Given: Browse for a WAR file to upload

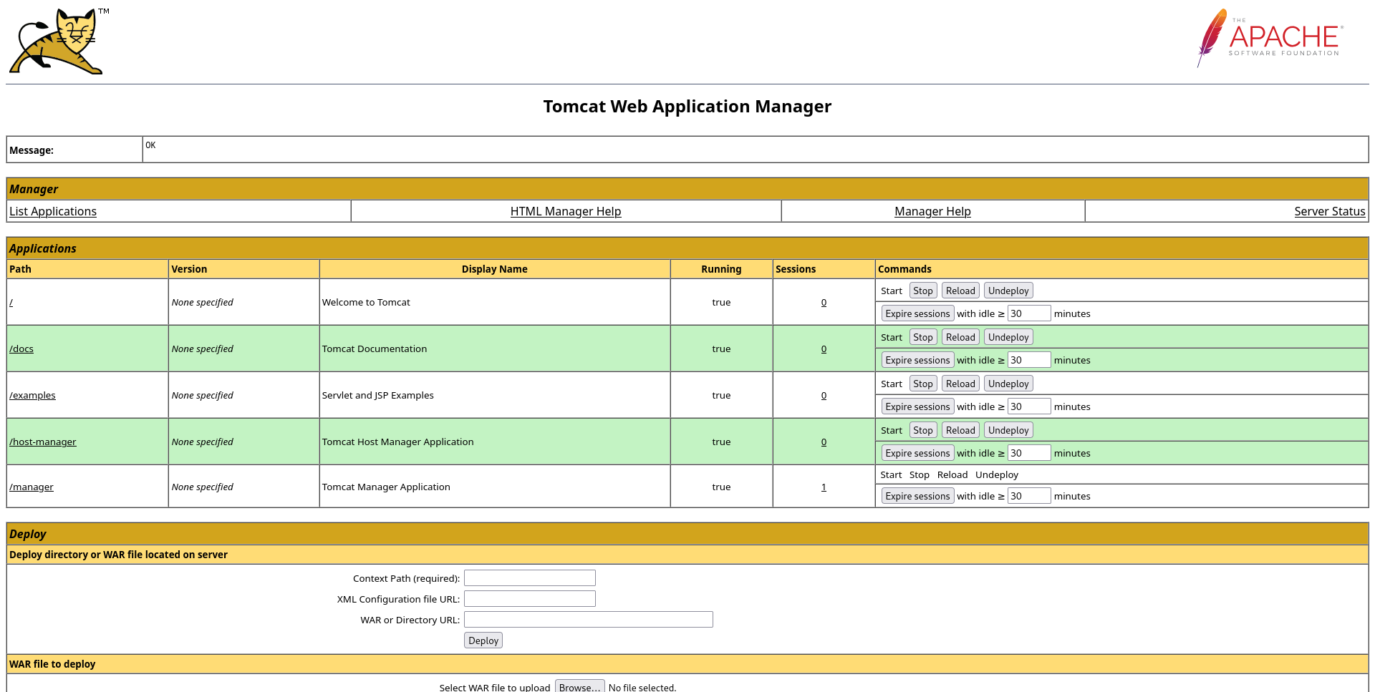Looking at the screenshot, I should coord(580,686).
